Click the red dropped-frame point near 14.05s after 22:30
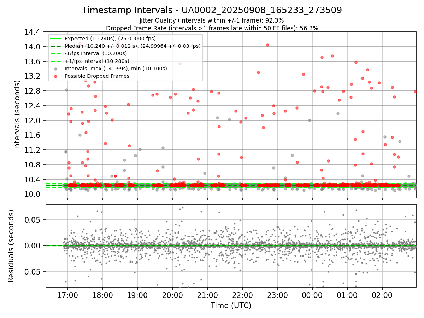The image size is (424, 318). click(267, 45)
